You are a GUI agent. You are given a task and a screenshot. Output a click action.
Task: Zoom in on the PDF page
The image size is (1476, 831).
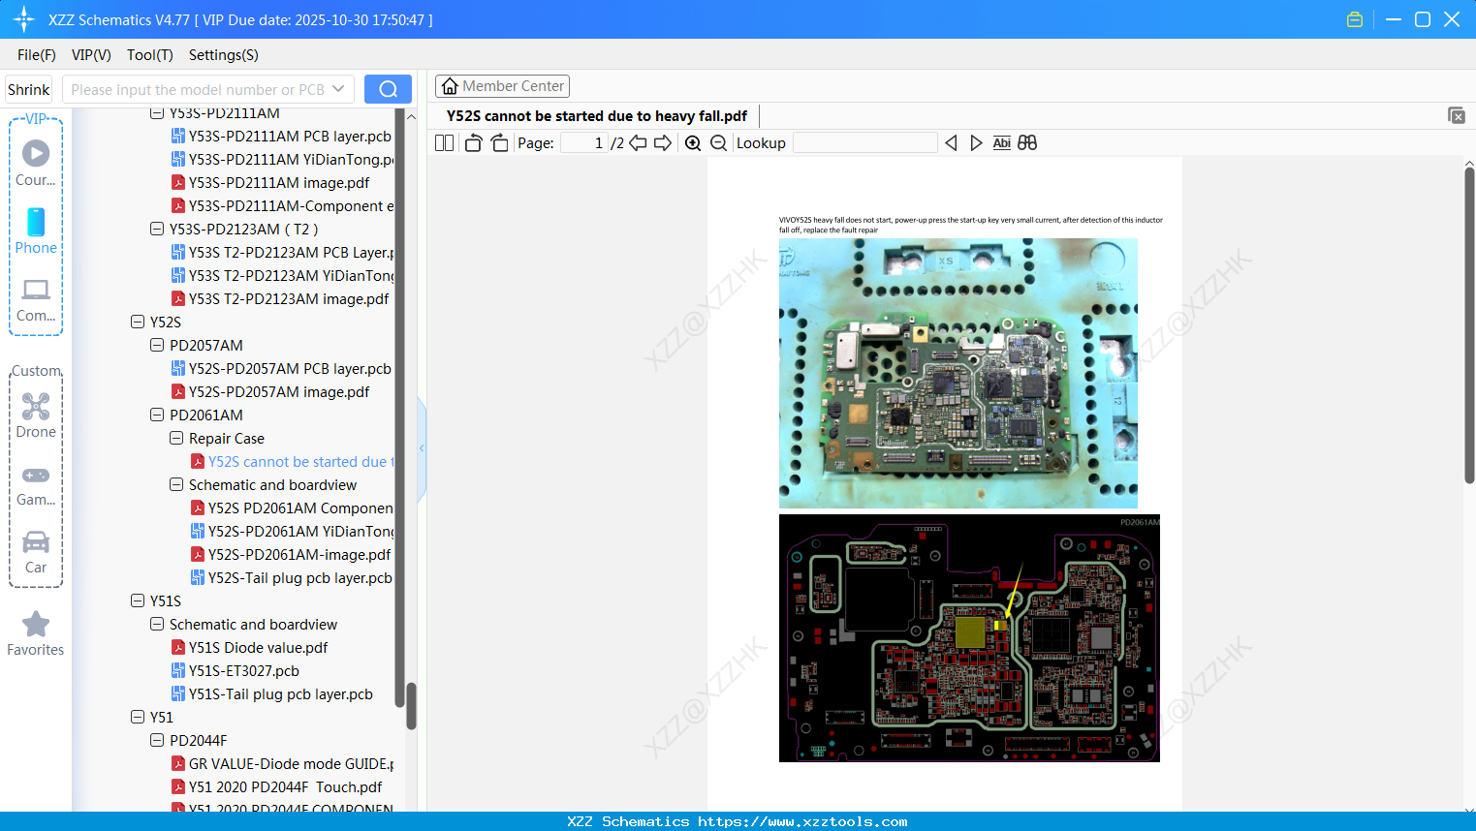(693, 143)
